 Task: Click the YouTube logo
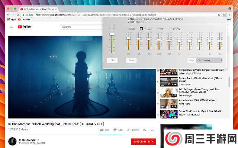coord(24,27)
